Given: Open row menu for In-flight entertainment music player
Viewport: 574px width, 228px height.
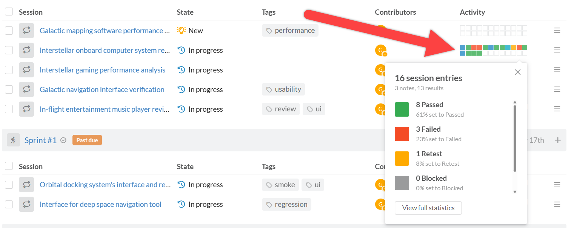Looking at the screenshot, I should [x=557, y=109].
